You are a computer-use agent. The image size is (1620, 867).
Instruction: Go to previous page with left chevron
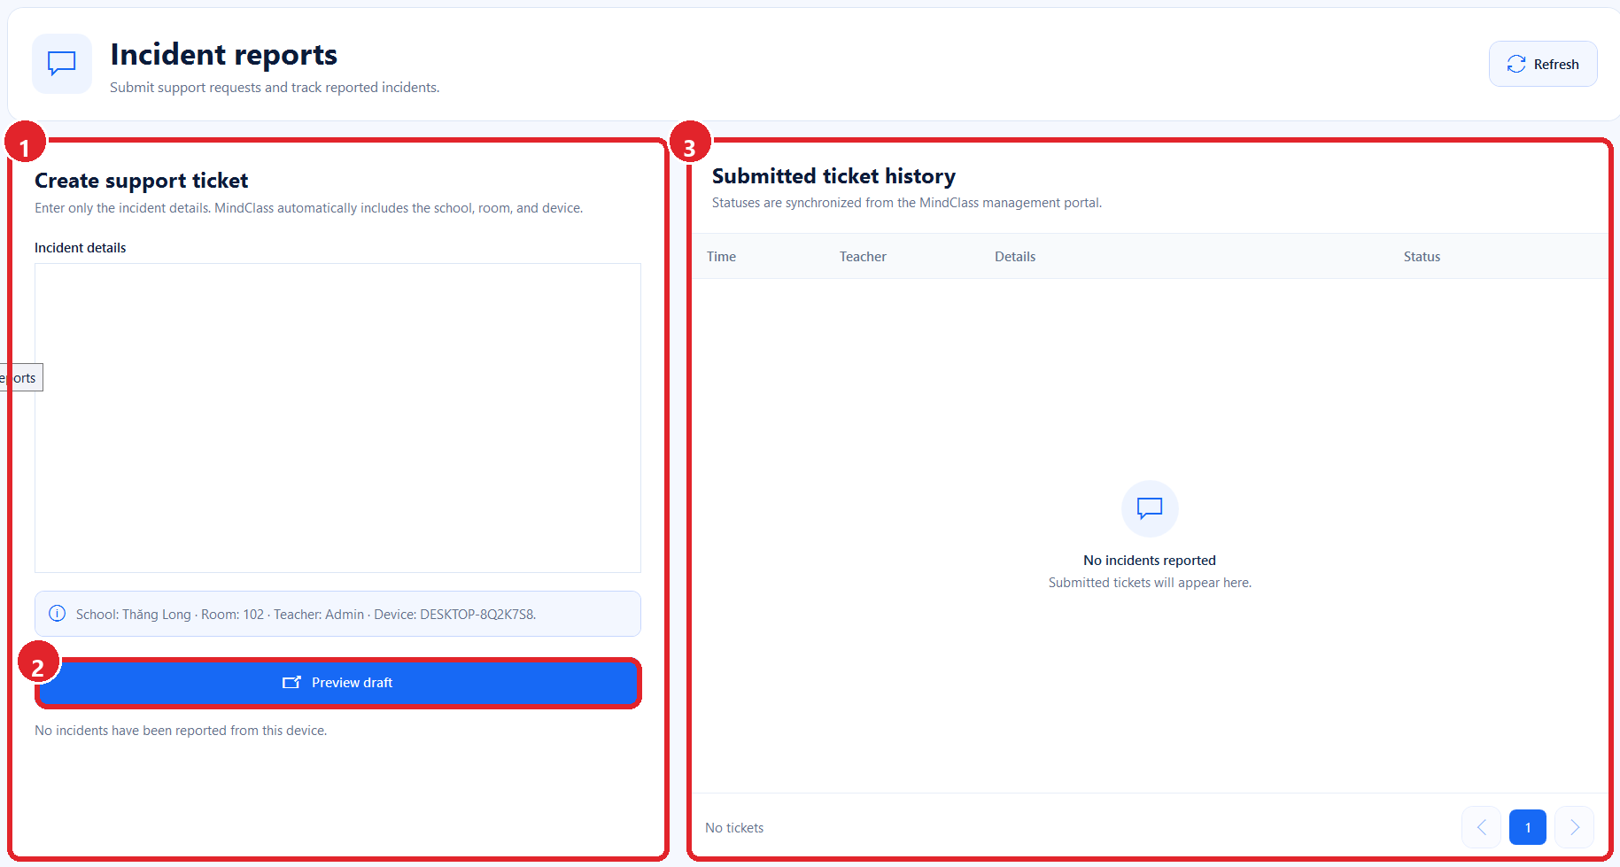point(1481,827)
